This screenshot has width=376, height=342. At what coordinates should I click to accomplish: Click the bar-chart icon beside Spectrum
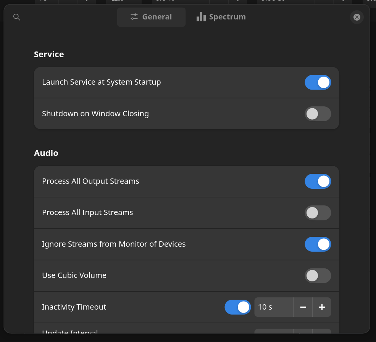[x=201, y=17]
